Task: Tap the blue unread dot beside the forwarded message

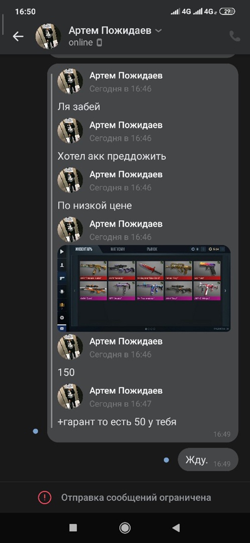Action: coord(35,431)
